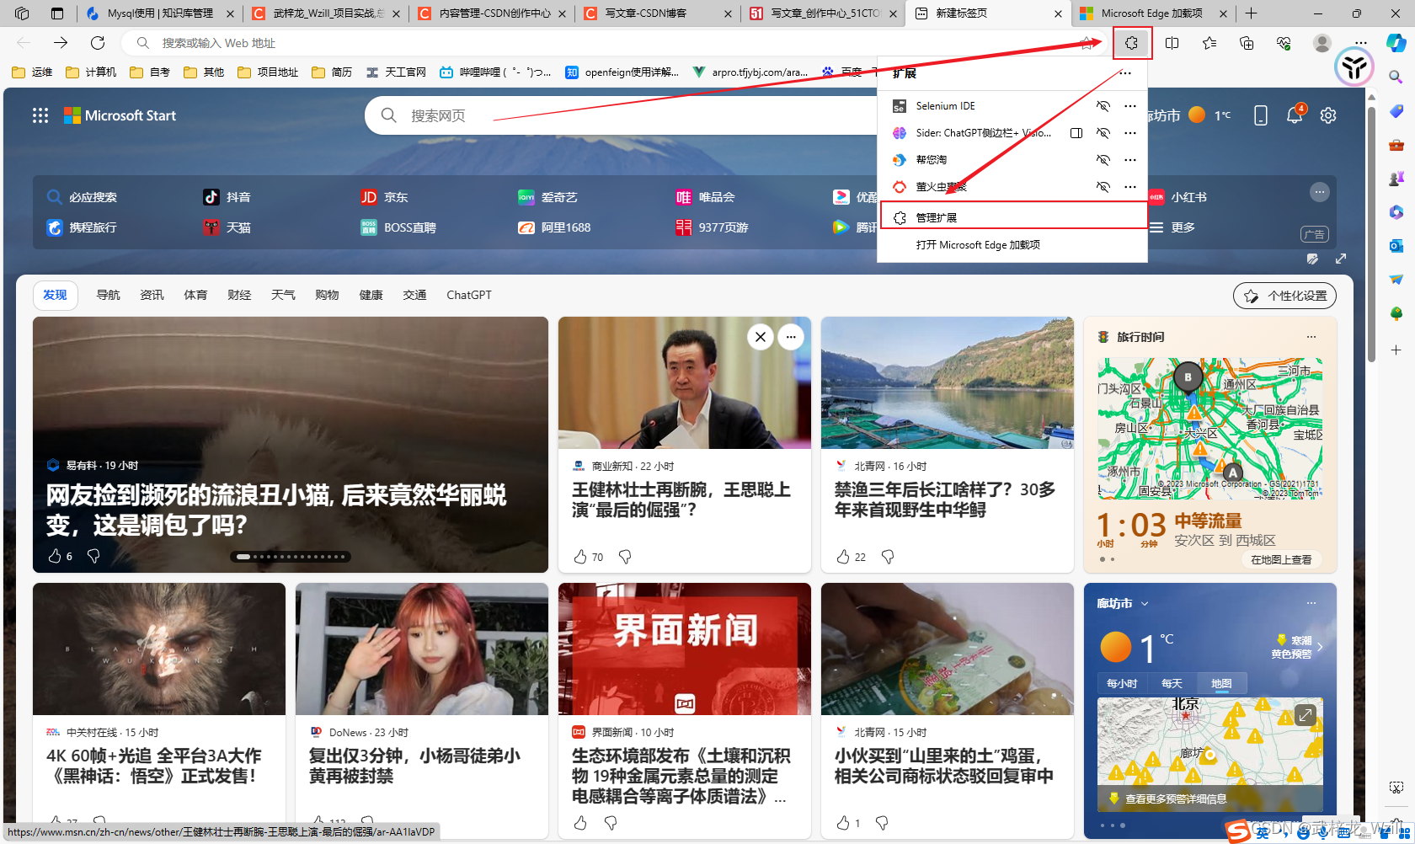Viewport: 1415px width, 844px height.
Task: Open the extensions panel overflow menu
Action: click(1125, 73)
